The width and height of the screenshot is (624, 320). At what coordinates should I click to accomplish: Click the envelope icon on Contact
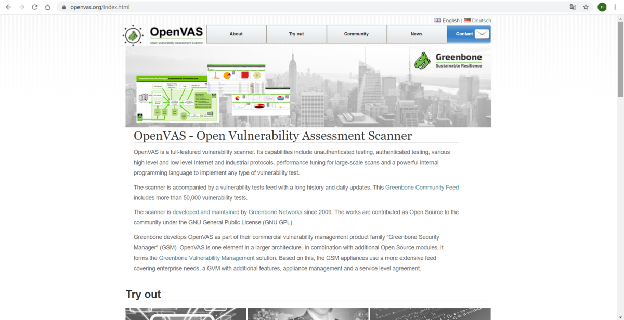(x=482, y=34)
